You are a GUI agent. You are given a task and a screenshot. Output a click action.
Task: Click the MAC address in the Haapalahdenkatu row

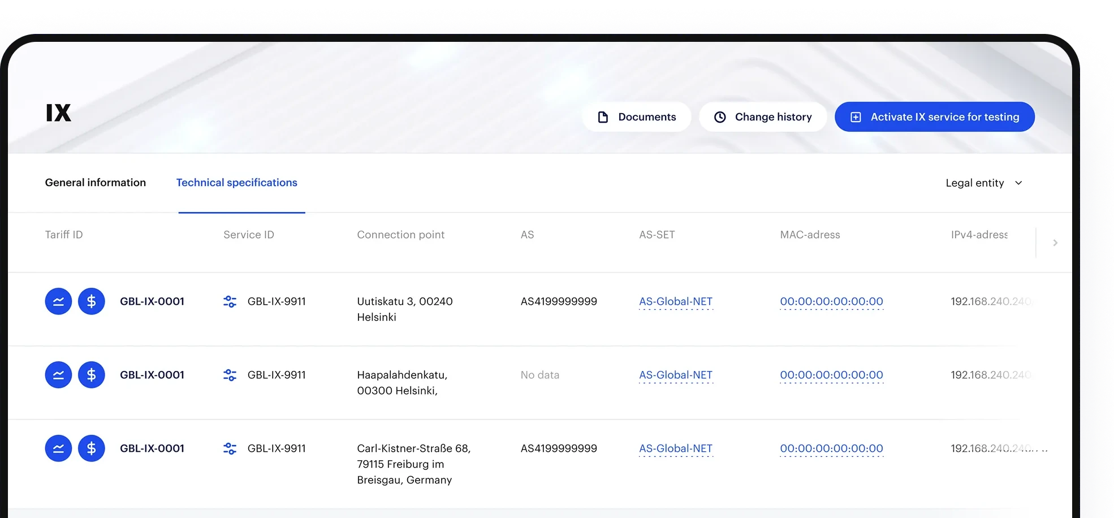click(x=831, y=375)
